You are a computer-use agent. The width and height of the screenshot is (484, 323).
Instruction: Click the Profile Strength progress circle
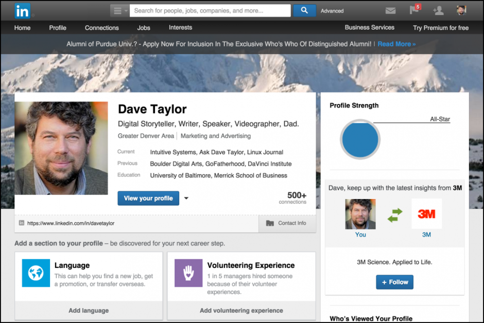coord(360,139)
